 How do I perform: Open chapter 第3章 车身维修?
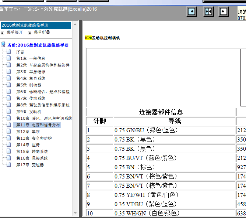point(31,72)
